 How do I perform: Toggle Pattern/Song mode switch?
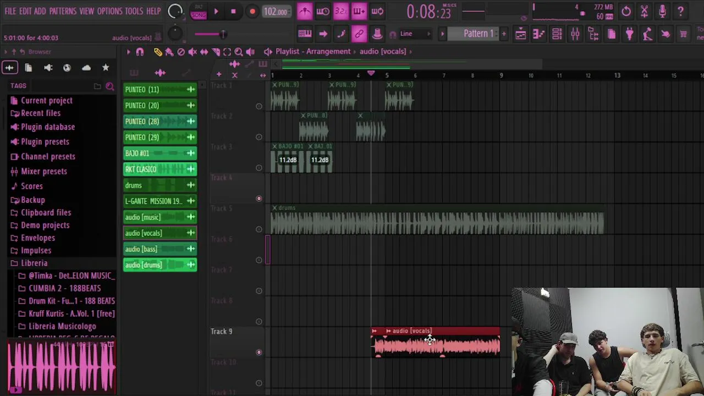tap(198, 12)
